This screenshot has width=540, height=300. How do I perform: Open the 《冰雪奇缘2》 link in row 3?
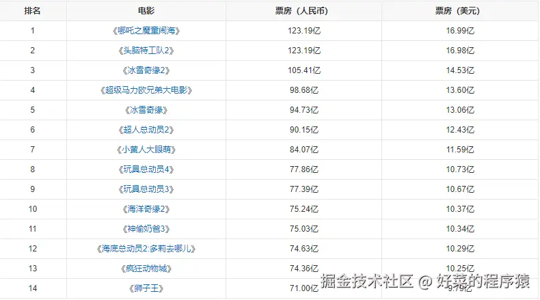(146, 70)
